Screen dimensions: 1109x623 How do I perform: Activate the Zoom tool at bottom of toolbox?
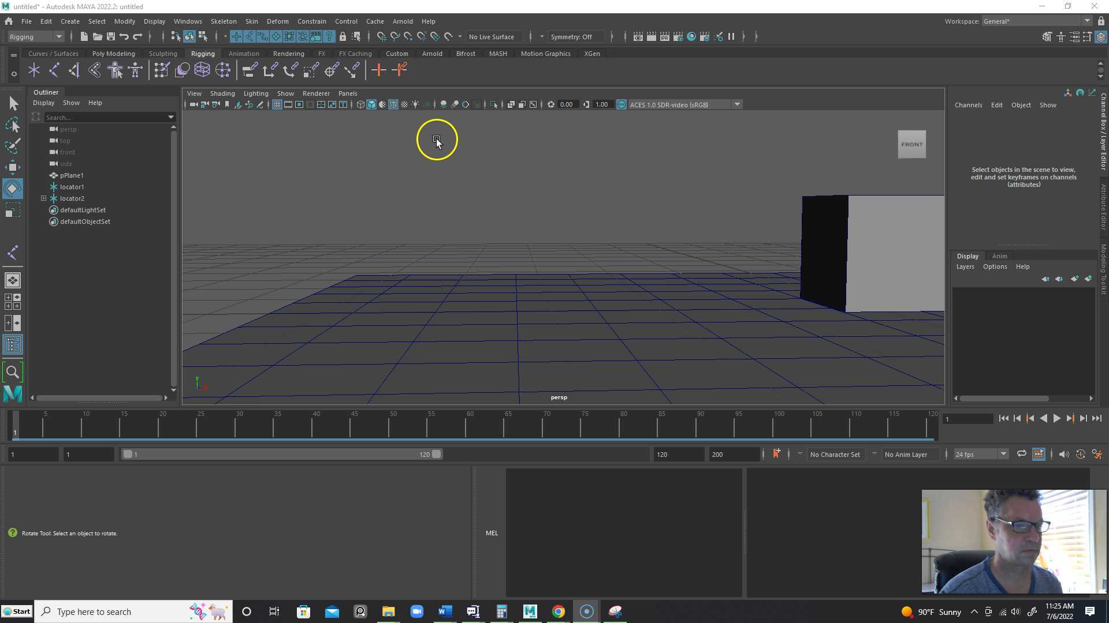13,372
